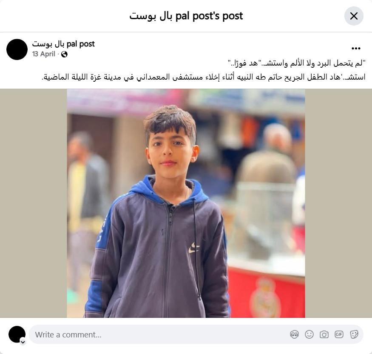Open pal post page profile picture
The height and width of the screenshot is (354, 372).
pyautogui.click(x=17, y=49)
